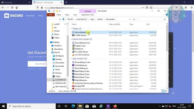194x109 pixels.
Task: Click the 7z1900-x64.exe file icon
Action: pos(73,35)
